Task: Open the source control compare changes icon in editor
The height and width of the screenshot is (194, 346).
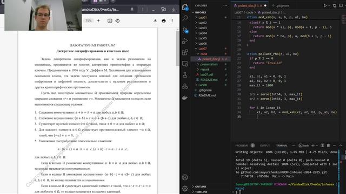Action: pos(335,6)
